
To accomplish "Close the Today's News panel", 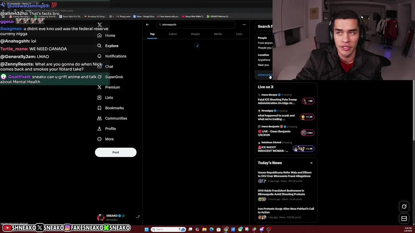I will (311, 163).
